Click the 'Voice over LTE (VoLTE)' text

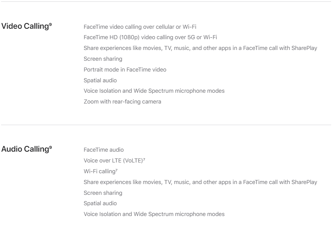[113, 161]
